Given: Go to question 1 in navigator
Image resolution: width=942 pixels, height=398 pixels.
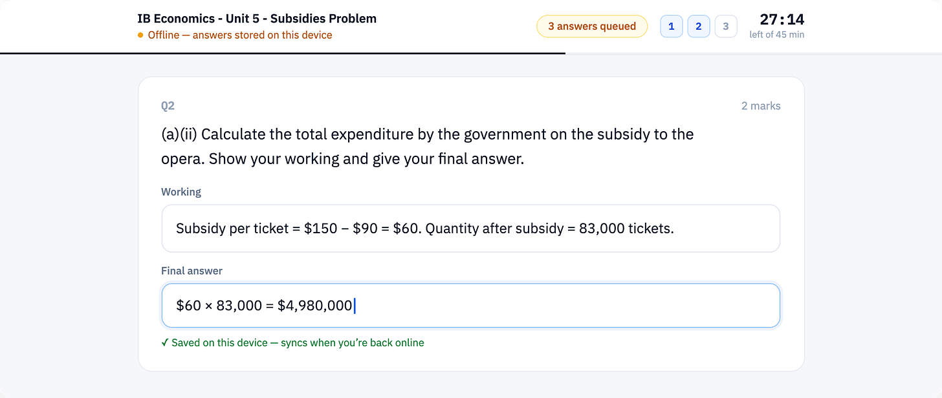Looking at the screenshot, I should coord(672,26).
